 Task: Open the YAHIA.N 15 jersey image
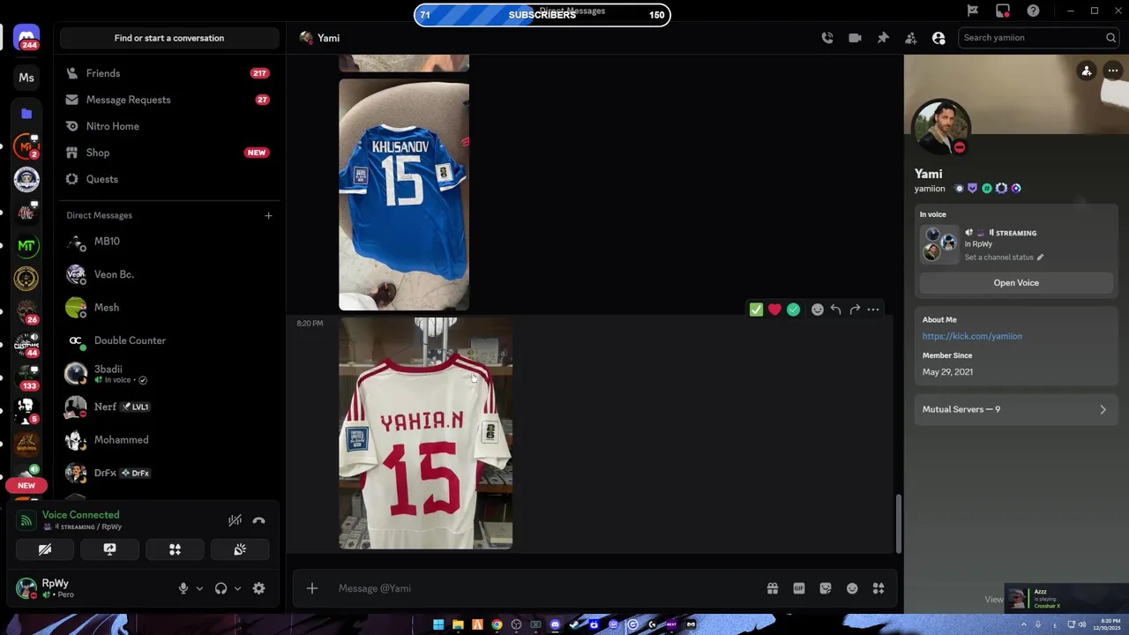pos(426,433)
